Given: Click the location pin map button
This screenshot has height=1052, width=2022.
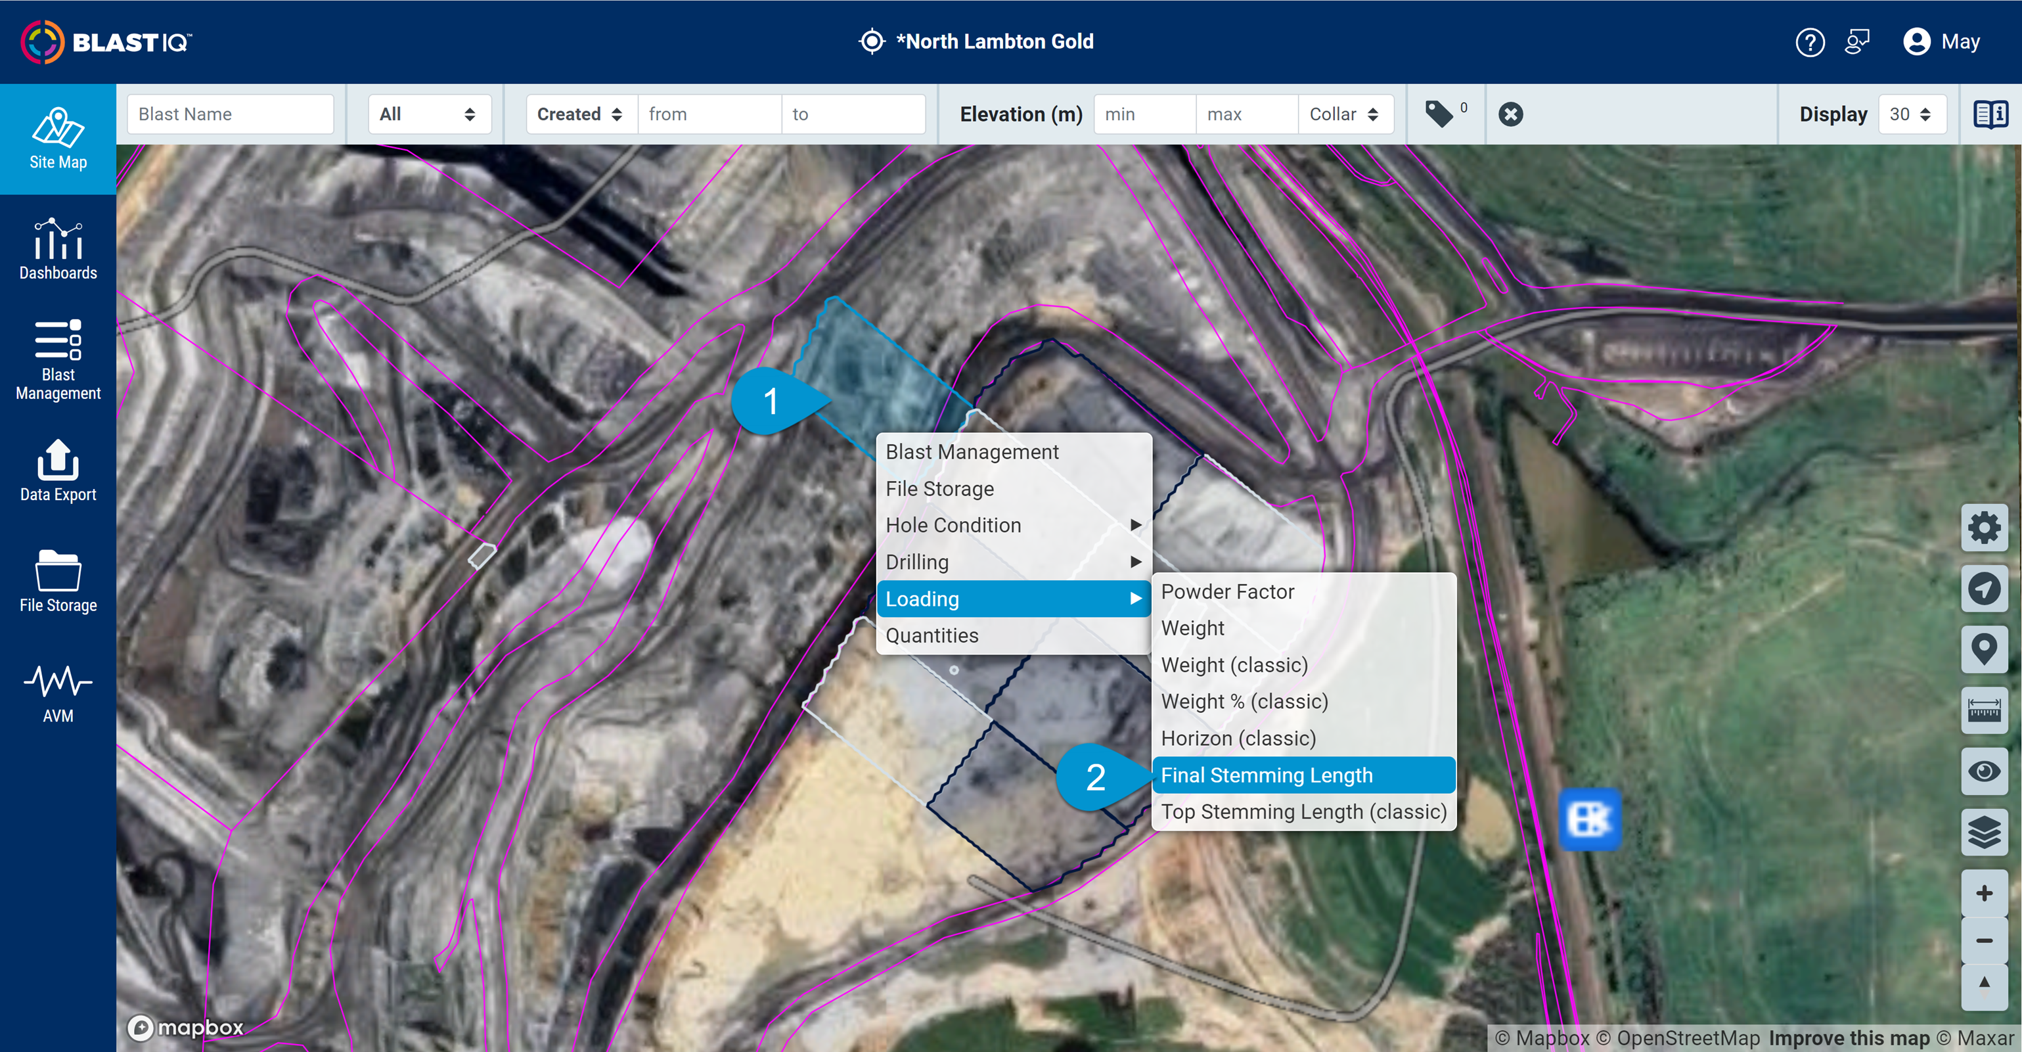Looking at the screenshot, I should [x=1985, y=649].
